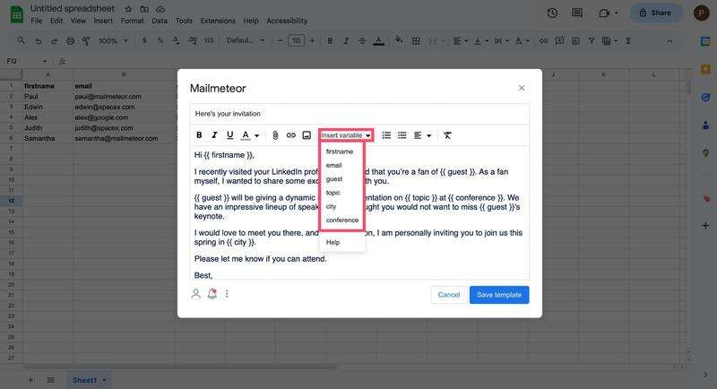Click Save template button

(x=499, y=295)
